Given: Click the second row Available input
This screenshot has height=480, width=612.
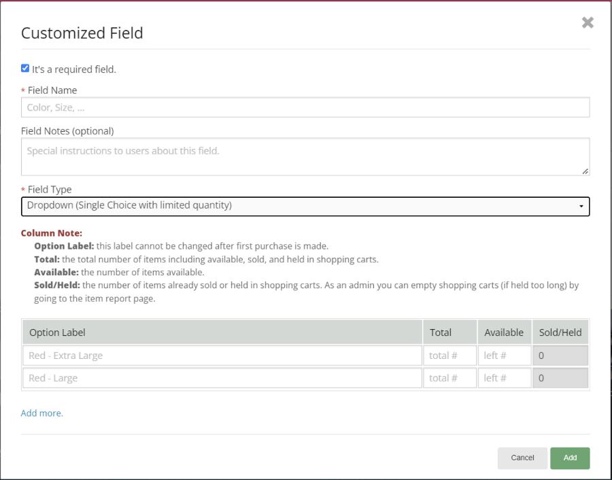Looking at the screenshot, I should 504,378.
